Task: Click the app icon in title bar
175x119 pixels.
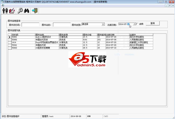Action: (x=2, y=2)
